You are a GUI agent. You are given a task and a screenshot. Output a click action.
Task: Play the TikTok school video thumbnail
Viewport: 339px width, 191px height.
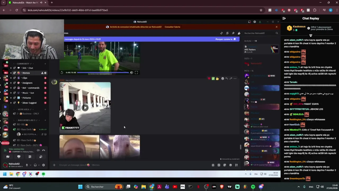coord(85,107)
